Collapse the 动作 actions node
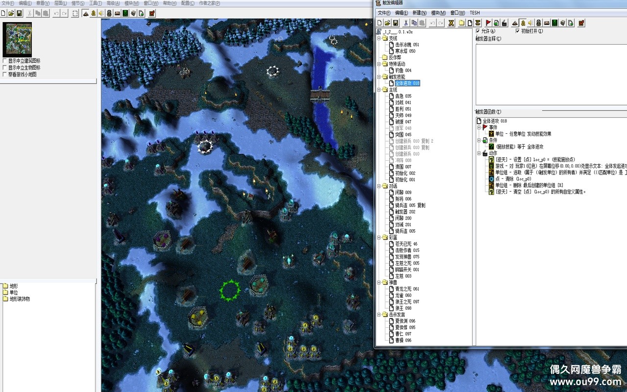 point(479,153)
